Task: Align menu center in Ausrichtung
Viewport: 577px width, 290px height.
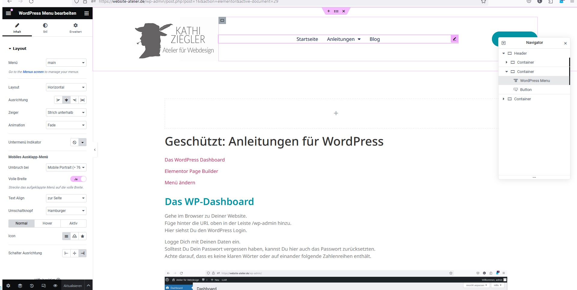Action: (x=66, y=100)
